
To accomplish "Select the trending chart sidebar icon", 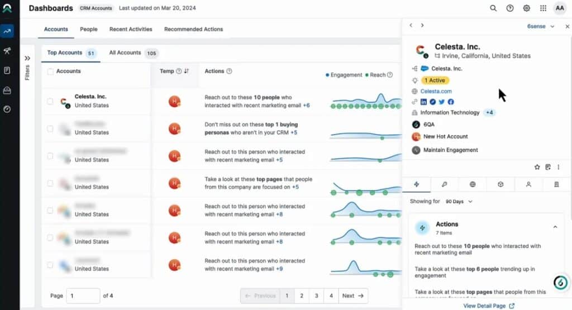I will [x=7, y=31].
